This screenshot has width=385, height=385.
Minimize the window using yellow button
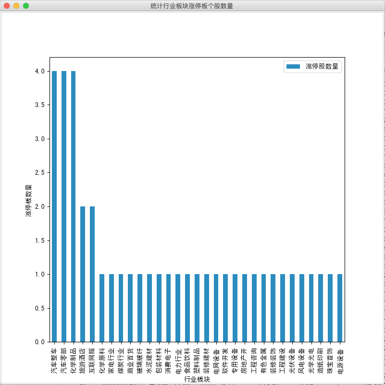coord(16,6)
